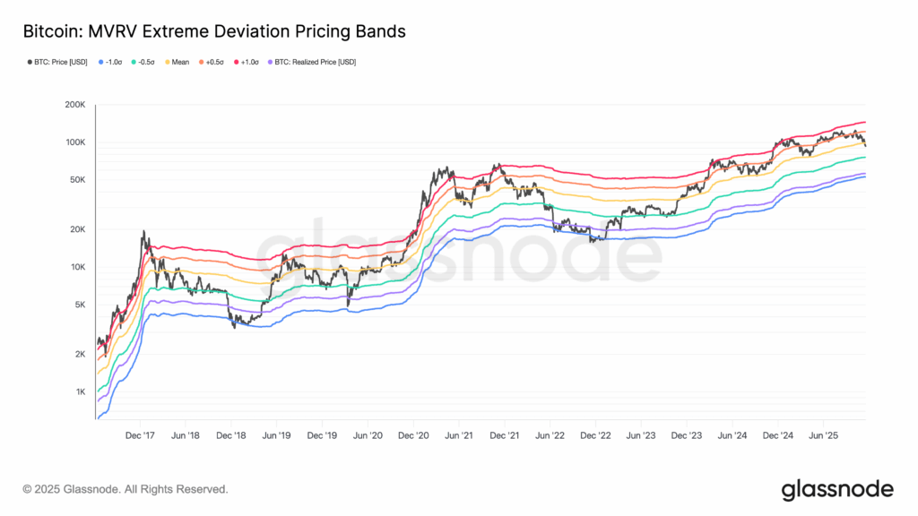
Task: Click the 200K y-axis label
Action: coord(74,106)
